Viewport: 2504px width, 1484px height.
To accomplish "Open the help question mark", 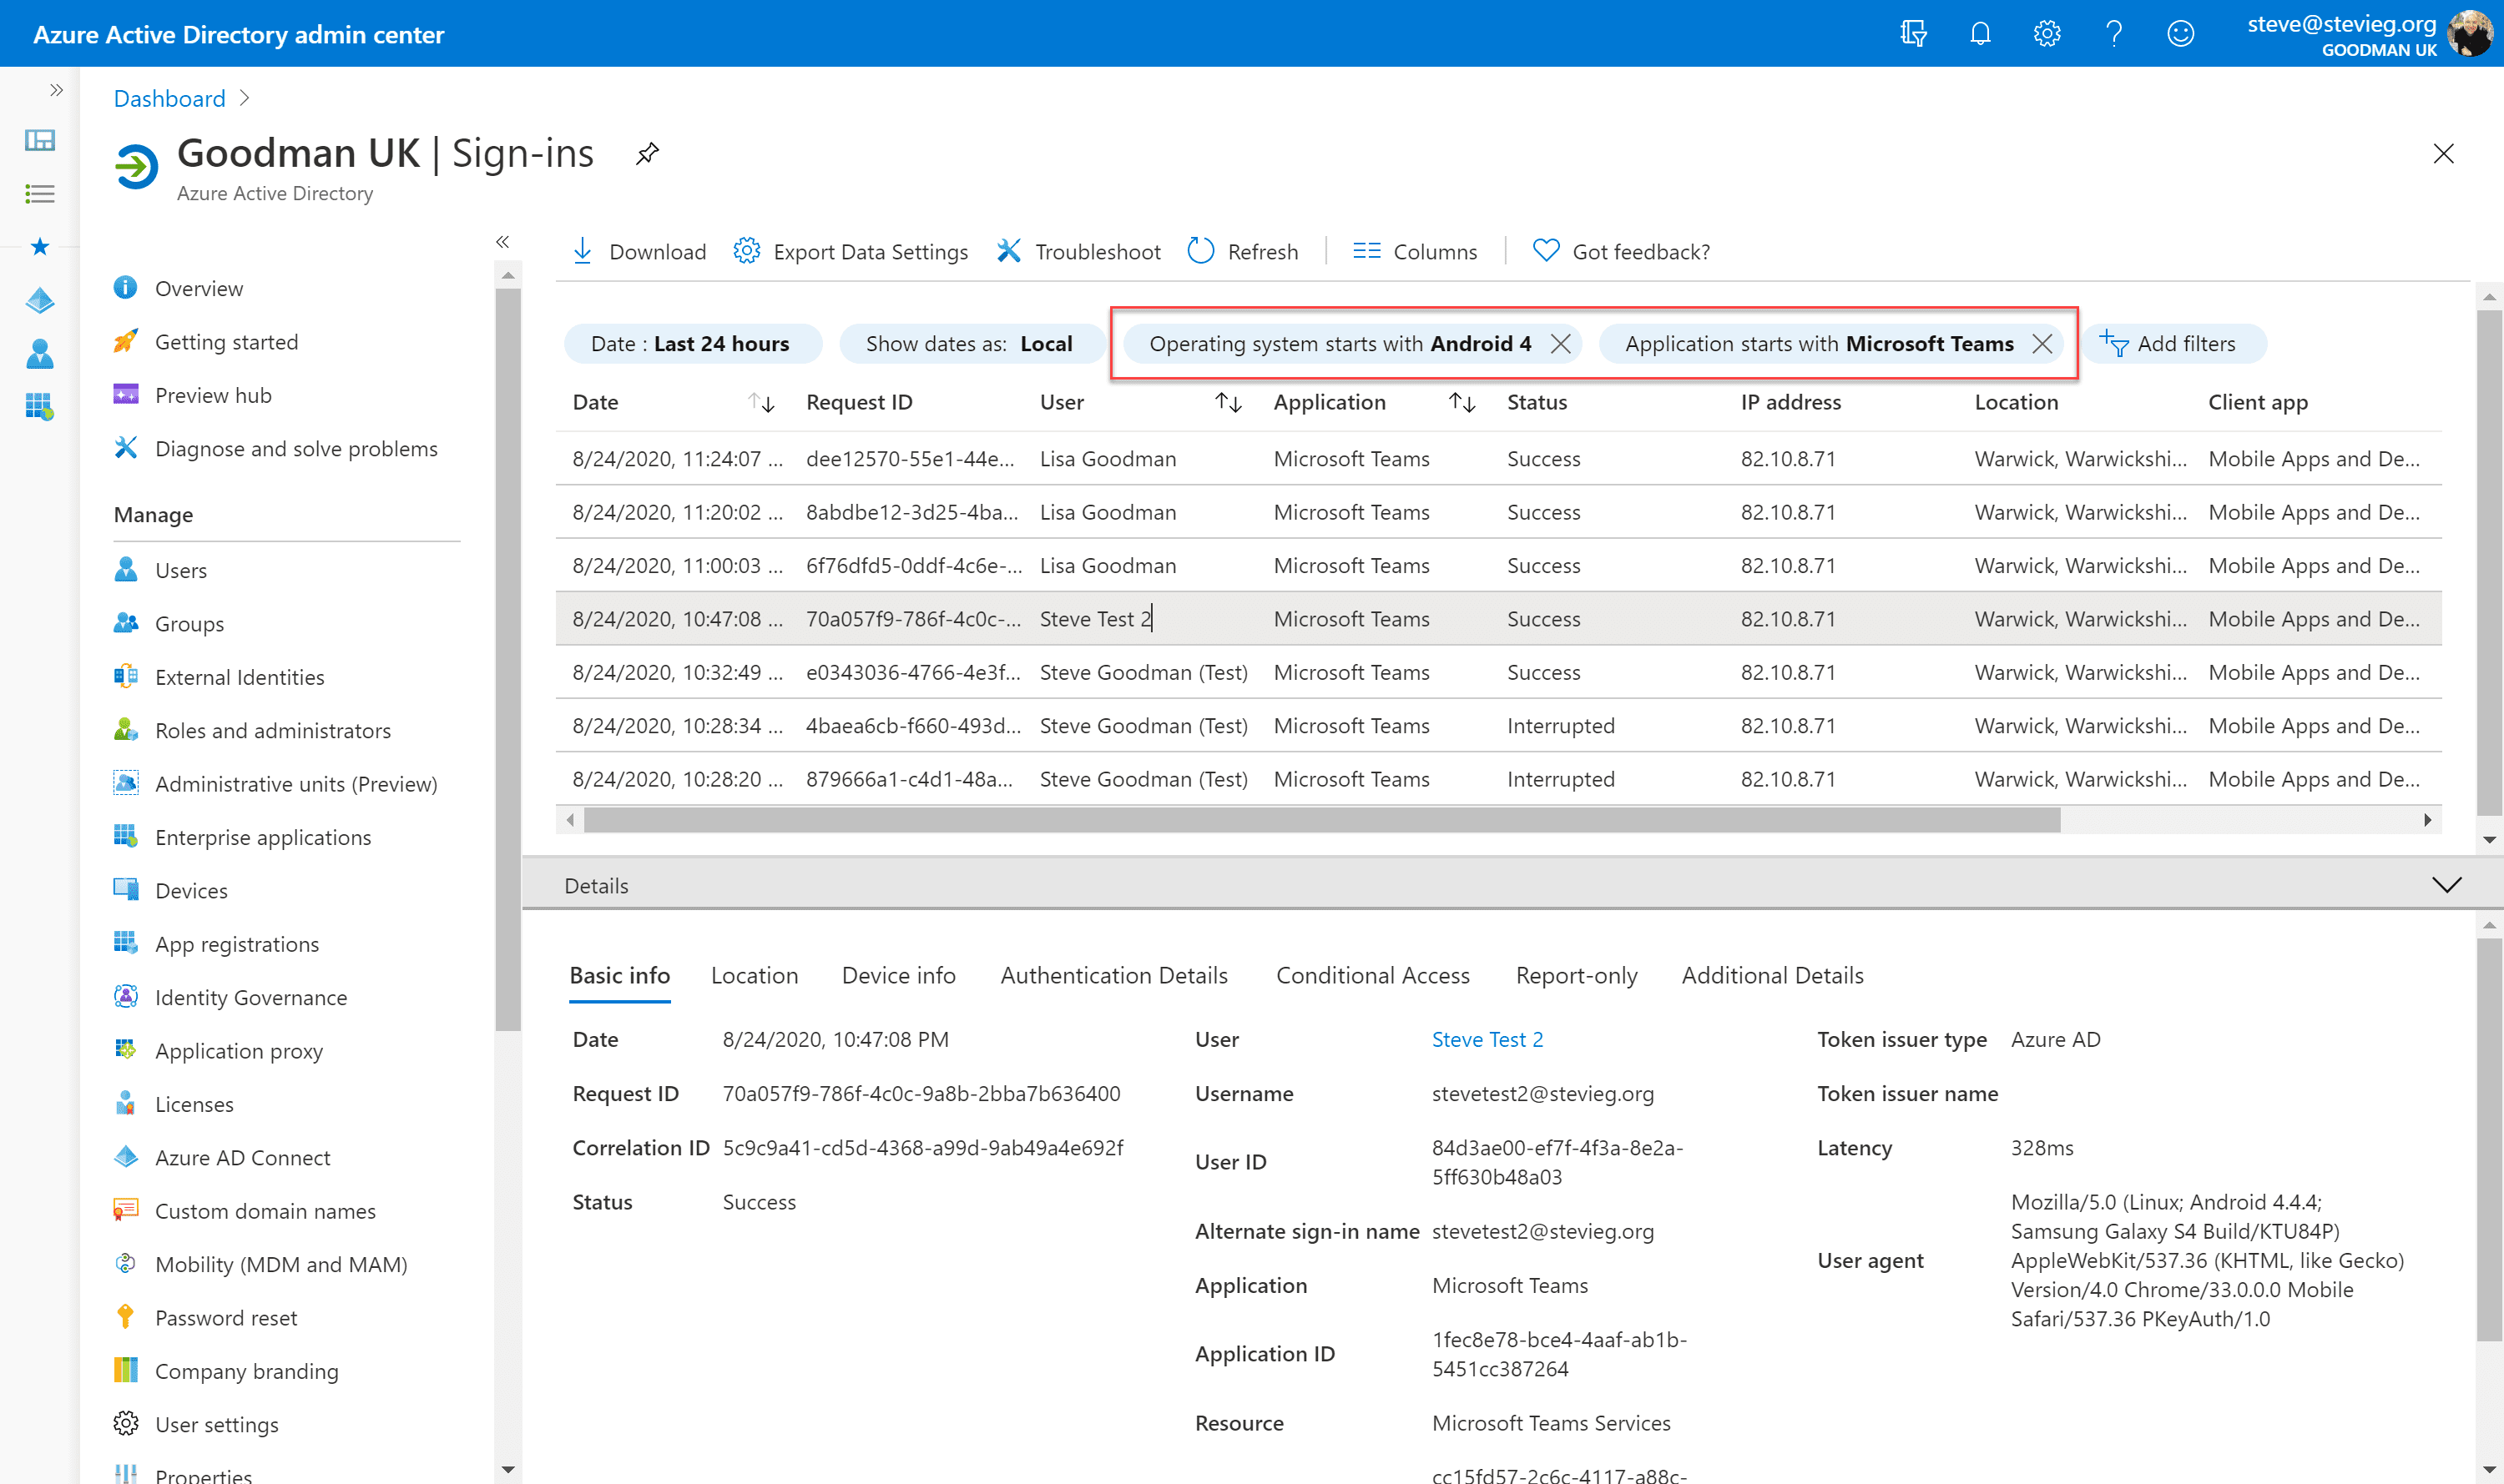I will coord(2114,34).
